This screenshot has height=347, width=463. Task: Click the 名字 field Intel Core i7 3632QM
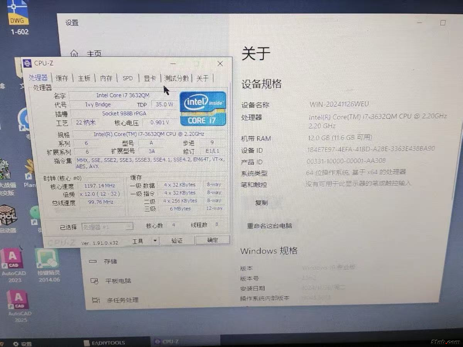click(123, 95)
